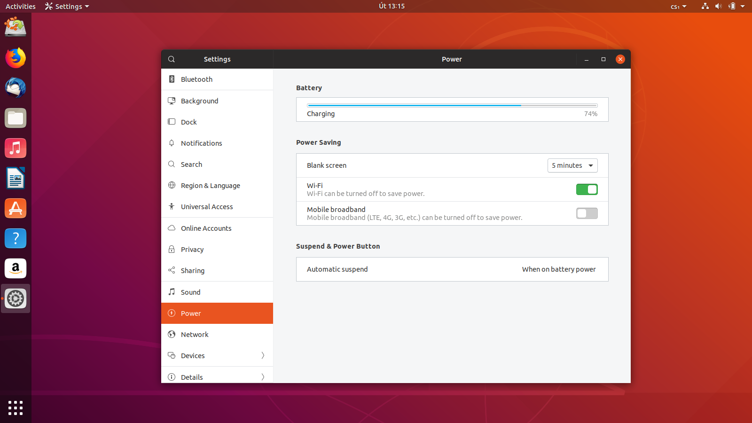Click the Universal Access accessibility icon

pyautogui.click(x=172, y=206)
